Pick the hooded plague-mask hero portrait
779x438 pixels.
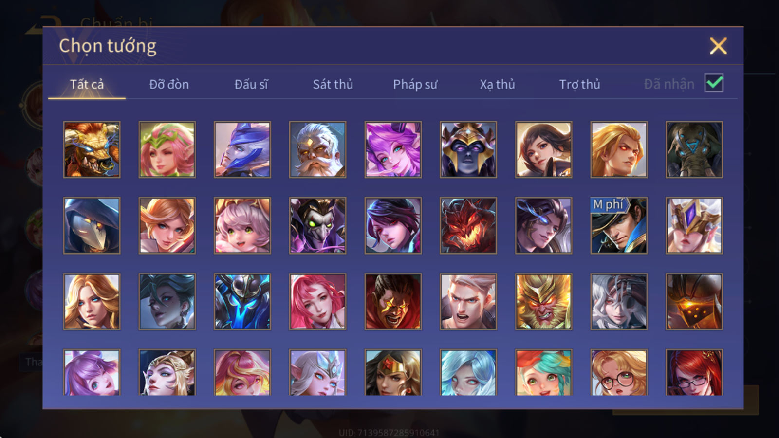tap(92, 225)
